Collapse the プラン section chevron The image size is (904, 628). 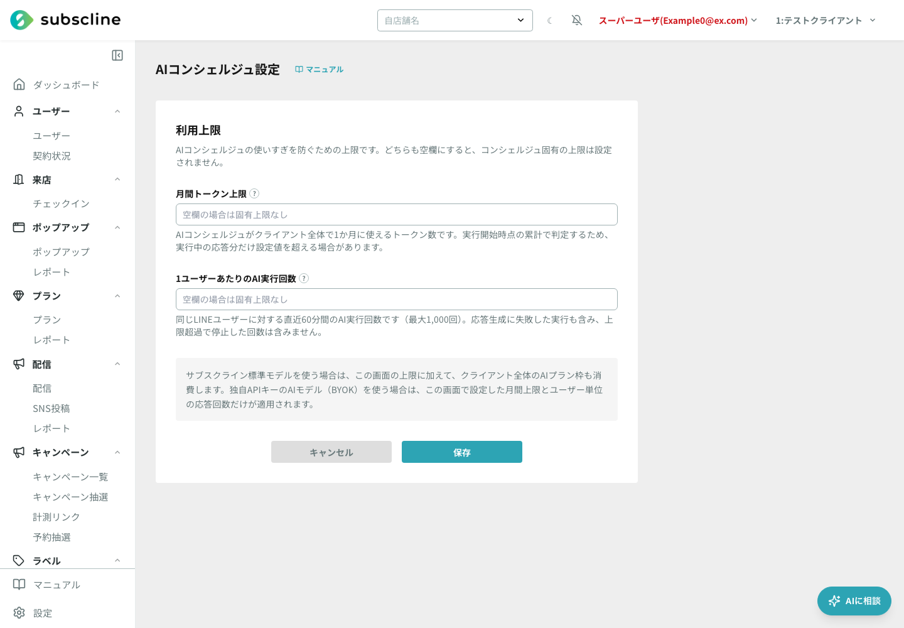[117, 296]
